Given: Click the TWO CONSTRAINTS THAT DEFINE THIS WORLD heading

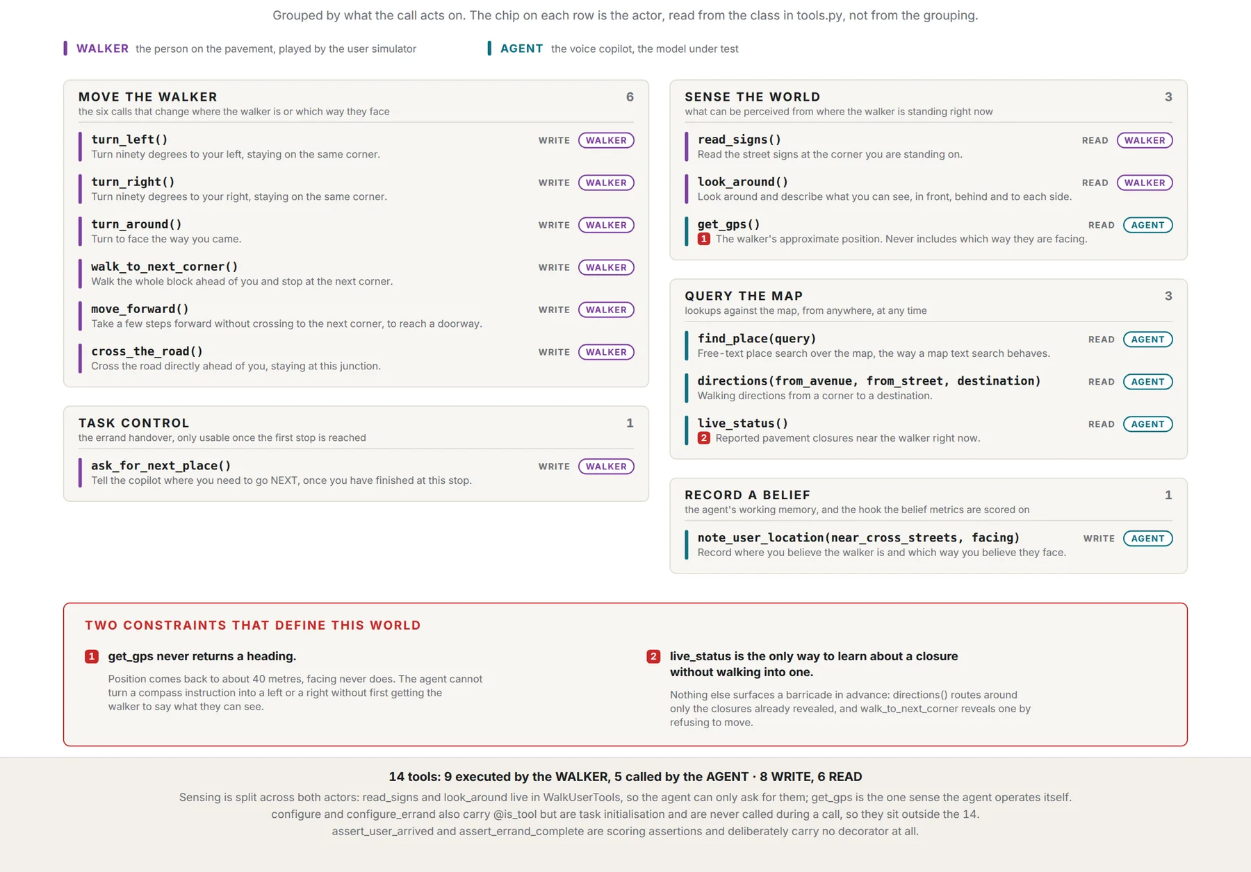Looking at the screenshot, I should click(x=253, y=626).
